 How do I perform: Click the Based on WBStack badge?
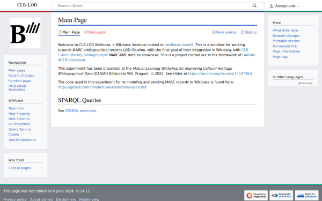click(x=307, y=195)
